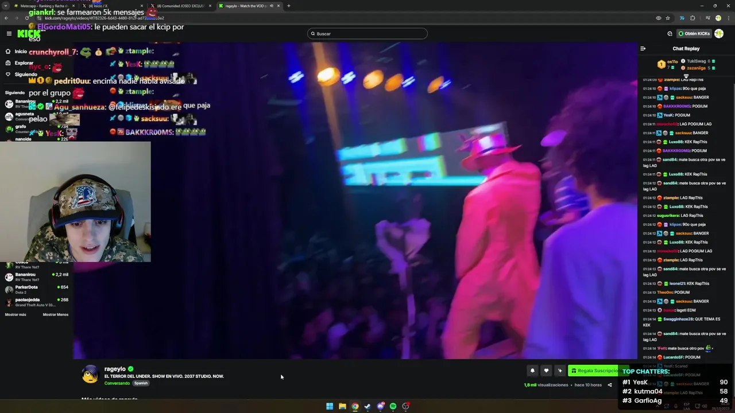Click the Theo0m username in chat replay

point(665,293)
